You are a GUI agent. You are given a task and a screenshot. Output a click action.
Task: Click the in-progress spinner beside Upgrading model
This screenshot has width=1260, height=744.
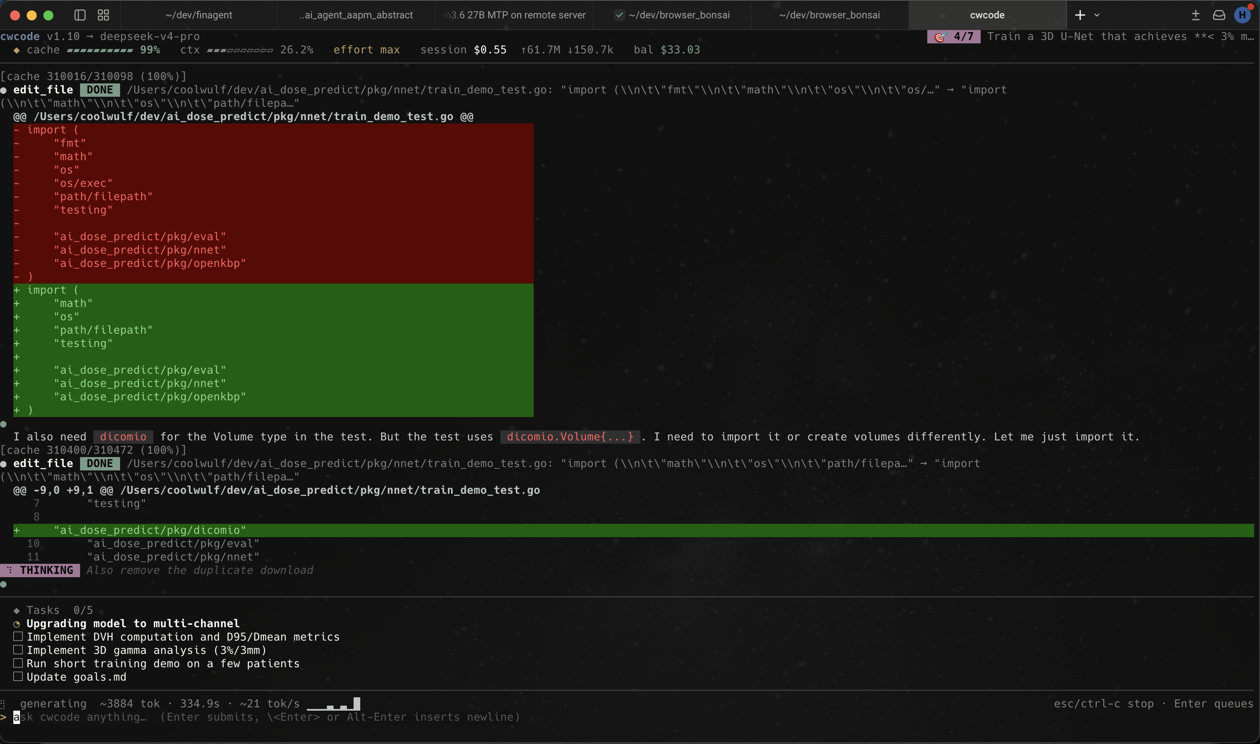[17, 624]
